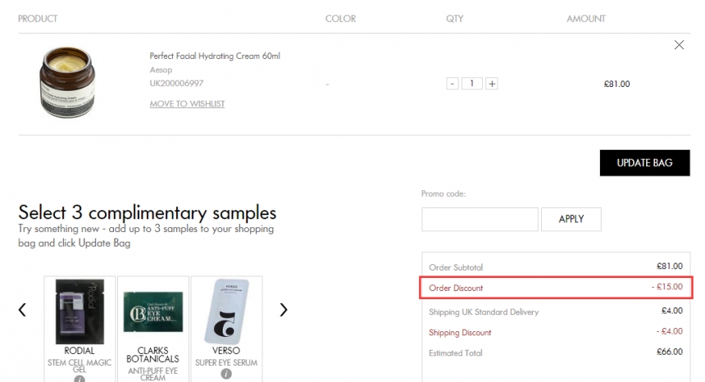Viewport: 705px width, 382px height.
Task: Decrease quantity with the minus button
Action: click(x=453, y=84)
